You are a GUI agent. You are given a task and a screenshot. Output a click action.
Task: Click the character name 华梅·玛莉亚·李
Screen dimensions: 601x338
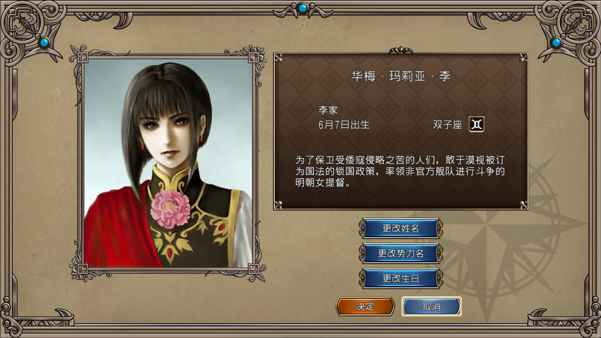click(x=401, y=76)
